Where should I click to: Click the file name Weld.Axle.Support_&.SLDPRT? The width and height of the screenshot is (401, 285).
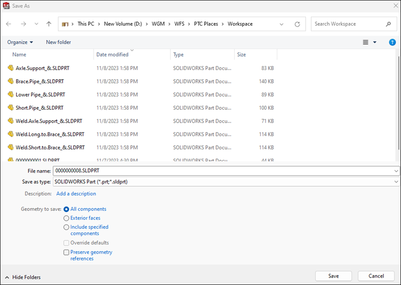pyautogui.click(x=49, y=121)
